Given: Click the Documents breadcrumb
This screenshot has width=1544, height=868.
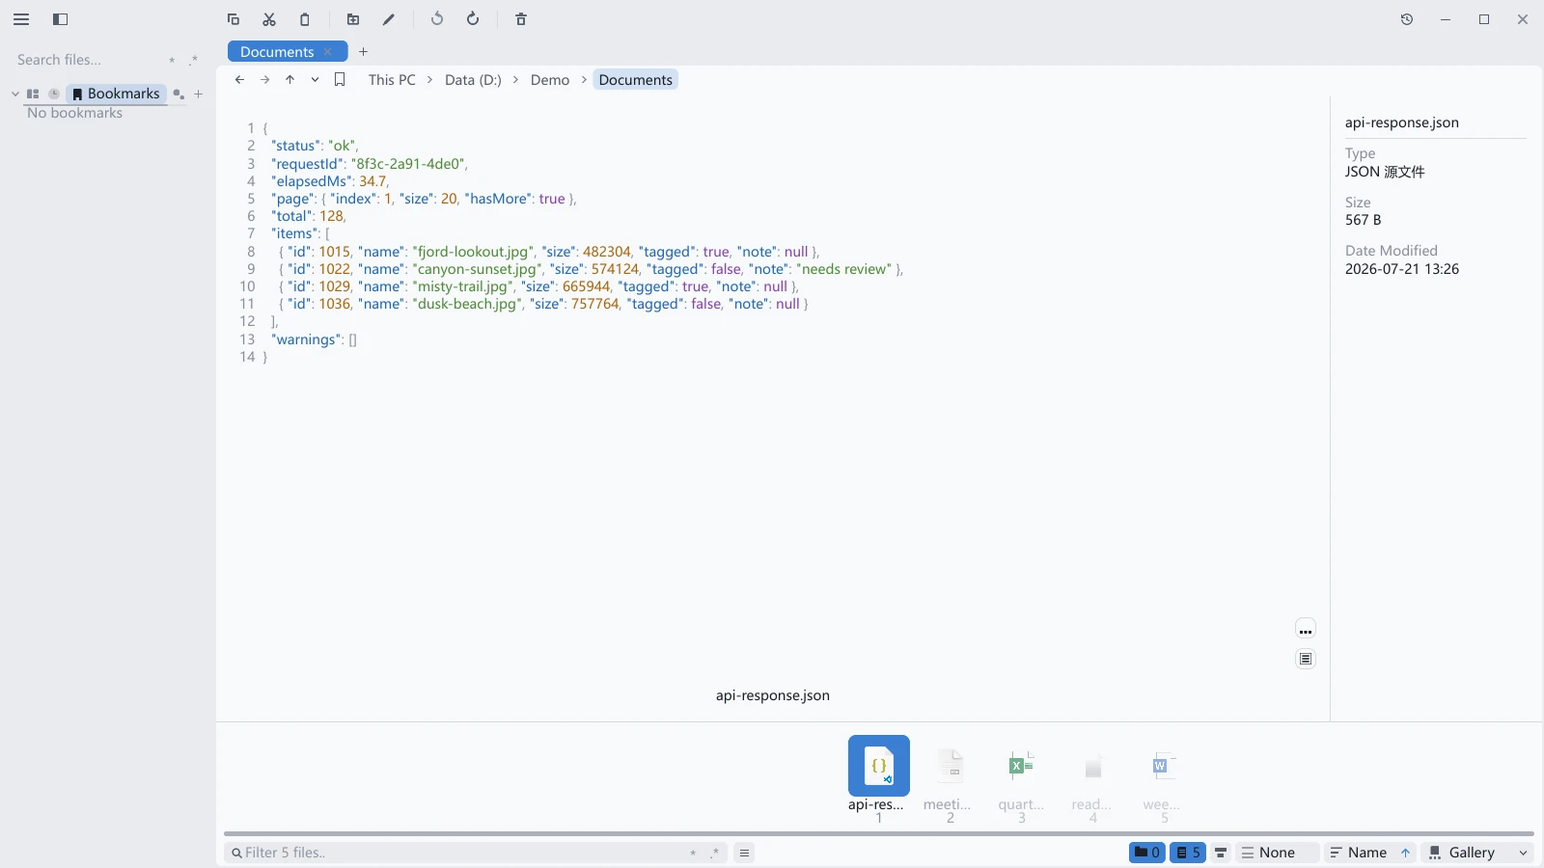Looking at the screenshot, I should 635,80.
